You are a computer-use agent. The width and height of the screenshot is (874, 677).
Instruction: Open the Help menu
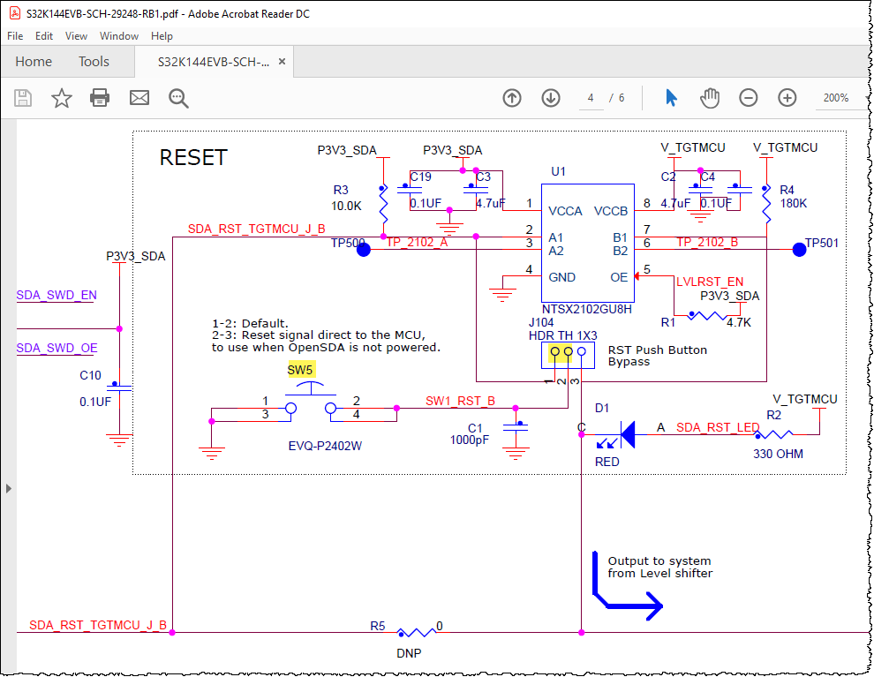click(x=162, y=36)
